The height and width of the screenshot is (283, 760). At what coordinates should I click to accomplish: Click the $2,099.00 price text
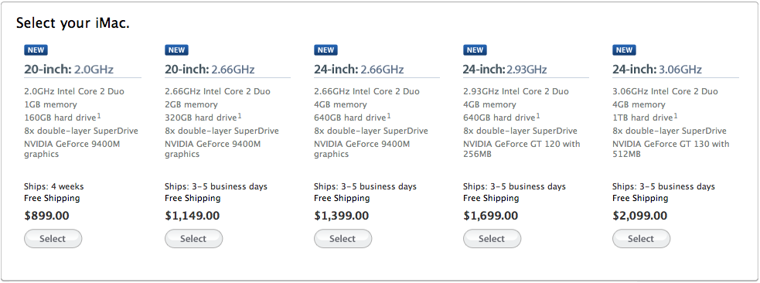[640, 216]
